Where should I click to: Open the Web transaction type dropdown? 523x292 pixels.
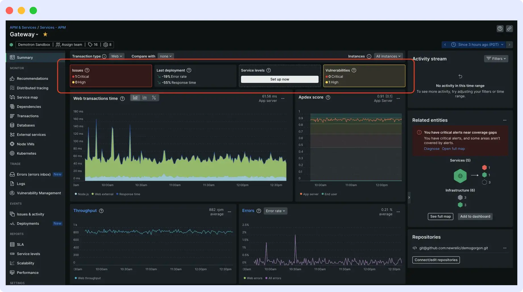[x=117, y=56]
